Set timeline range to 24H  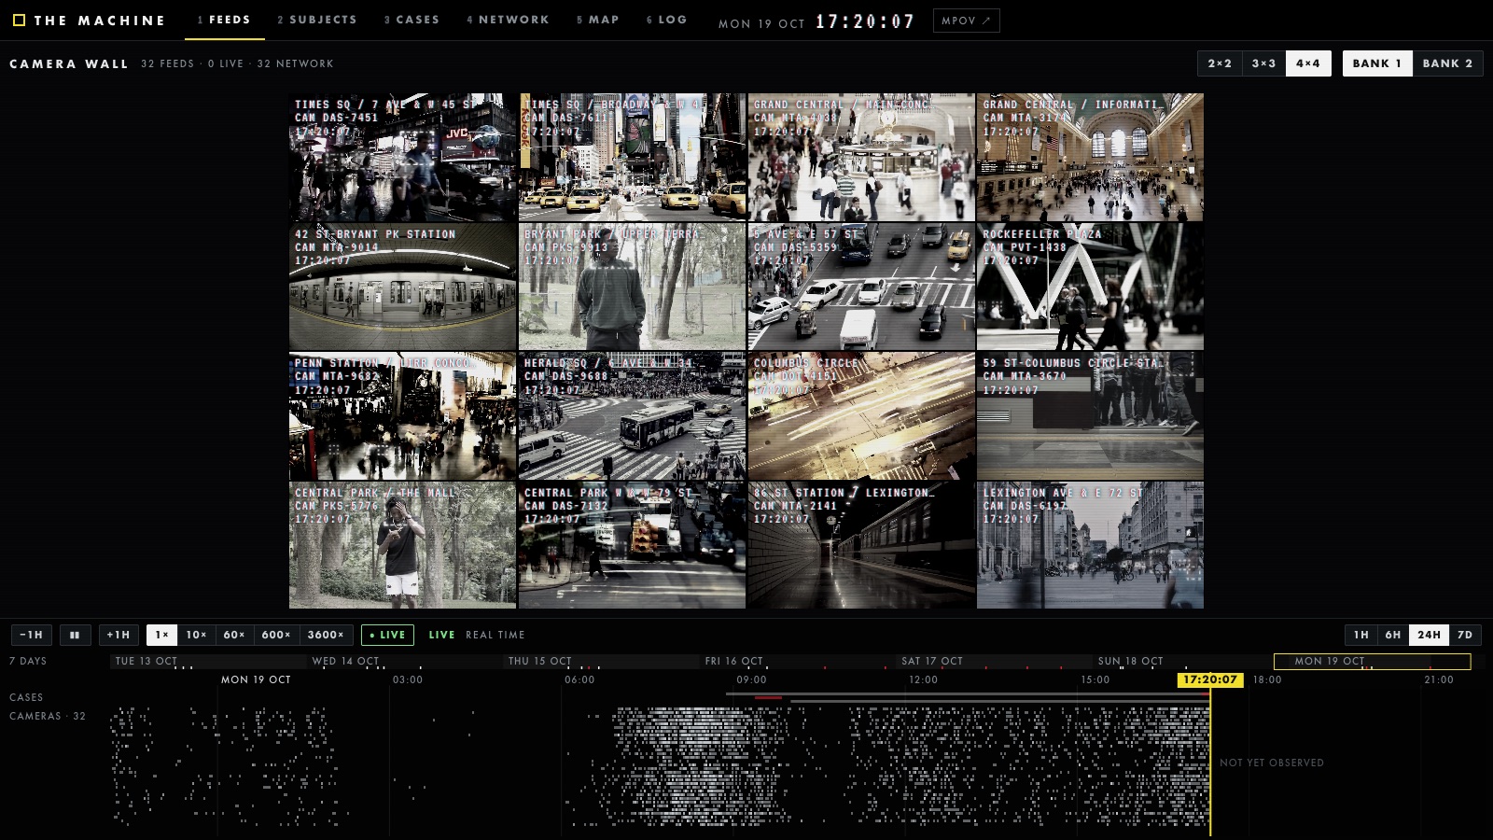click(x=1429, y=635)
